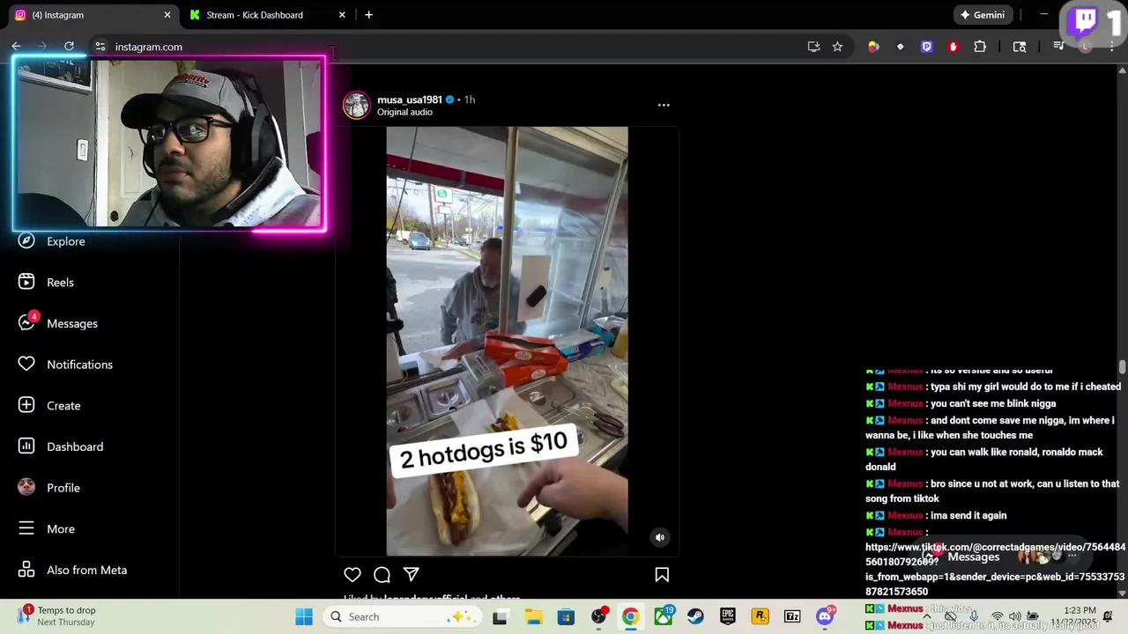Open Discord from taskbar
The height and width of the screenshot is (634, 1128).
pyautogui.click(x=825, y=616)
